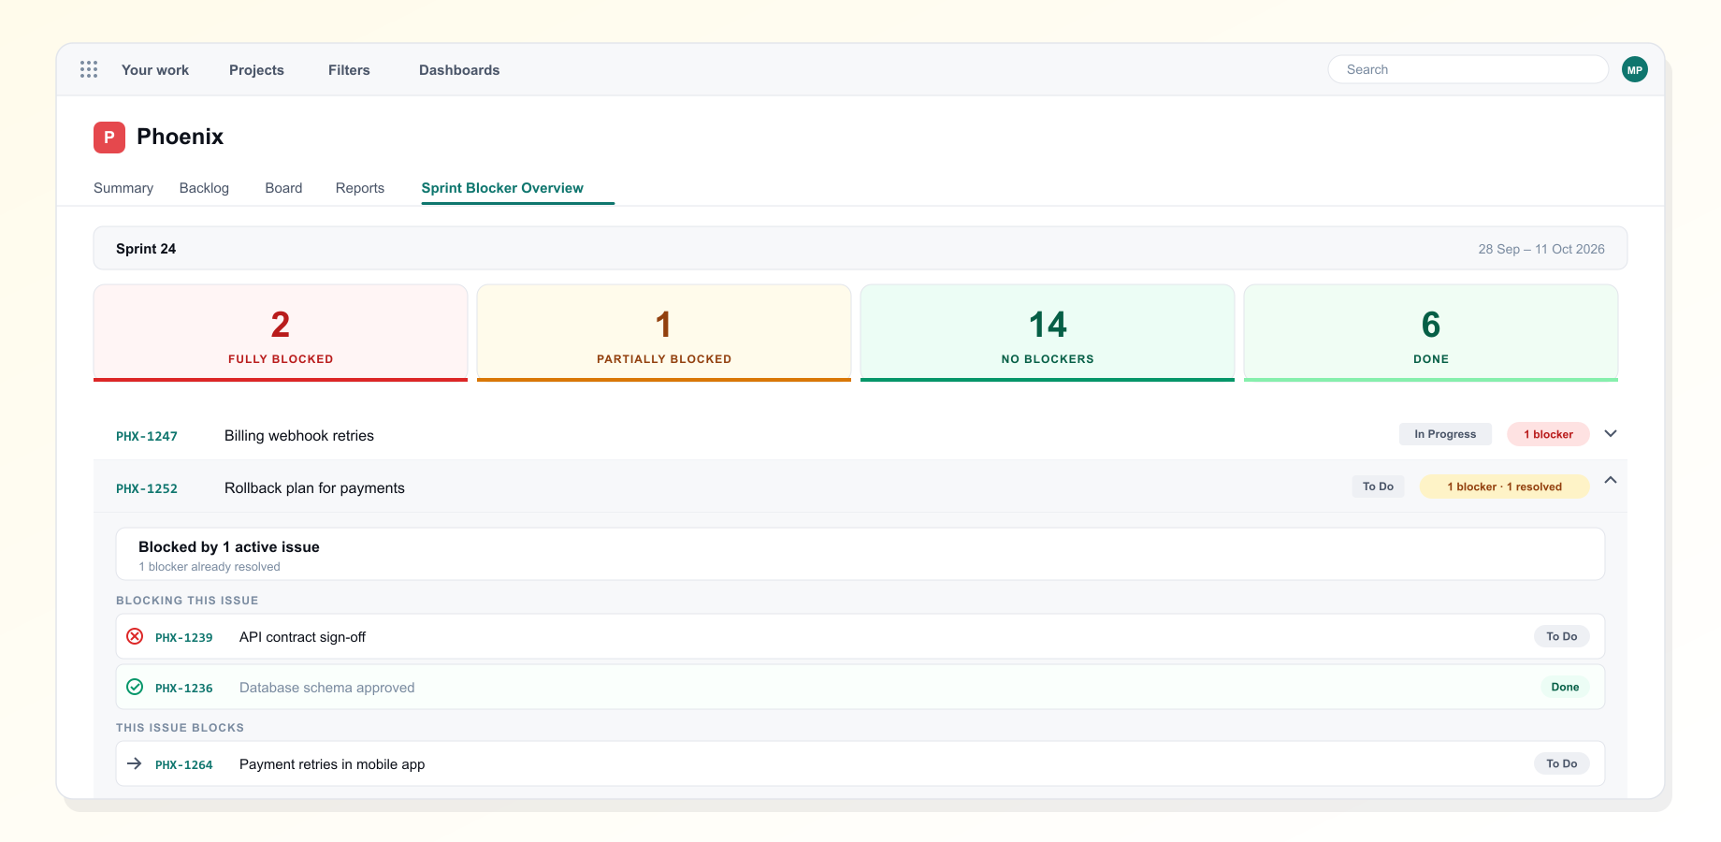The height and width of the screenshot is (842, 1721).
Task: Click the API contract sign-off title
Action: [302, 637]
